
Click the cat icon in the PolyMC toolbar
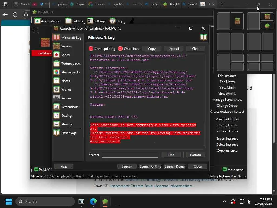(x=132, y=21)
